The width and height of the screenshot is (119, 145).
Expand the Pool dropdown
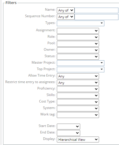pos(78,44)
